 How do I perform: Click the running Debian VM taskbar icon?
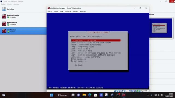point(124,95)
